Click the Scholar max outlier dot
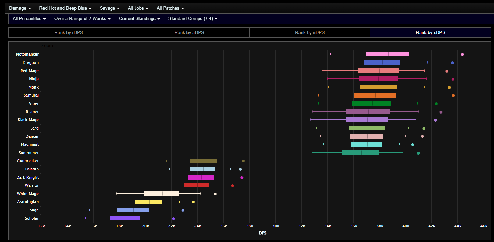This screenshot has width=494, height=242. pos(174,219)
